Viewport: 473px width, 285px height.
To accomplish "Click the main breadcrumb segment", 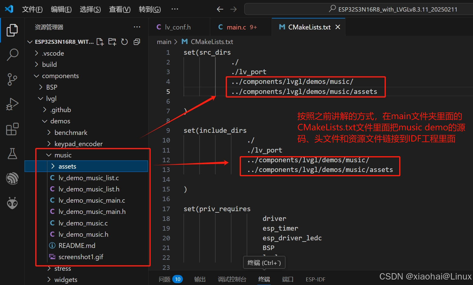I will pos(164,42).
